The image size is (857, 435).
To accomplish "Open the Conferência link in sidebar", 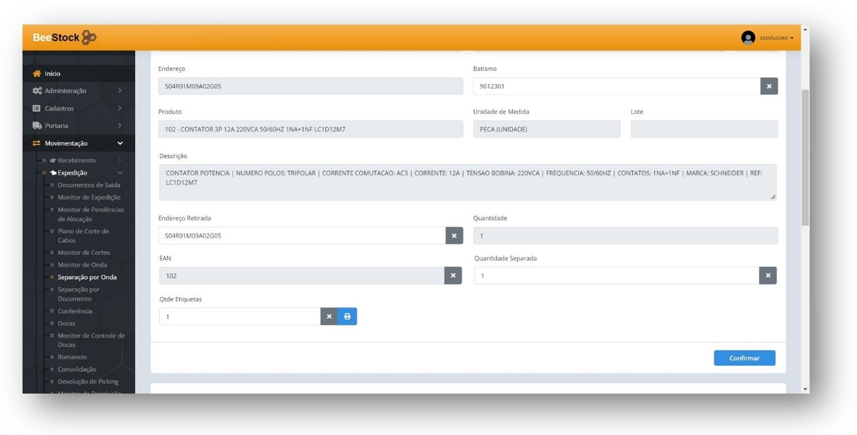I will click(x=75, y=311).
